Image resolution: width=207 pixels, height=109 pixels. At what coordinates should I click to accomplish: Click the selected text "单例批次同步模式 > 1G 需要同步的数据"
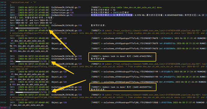pos(112,15)
